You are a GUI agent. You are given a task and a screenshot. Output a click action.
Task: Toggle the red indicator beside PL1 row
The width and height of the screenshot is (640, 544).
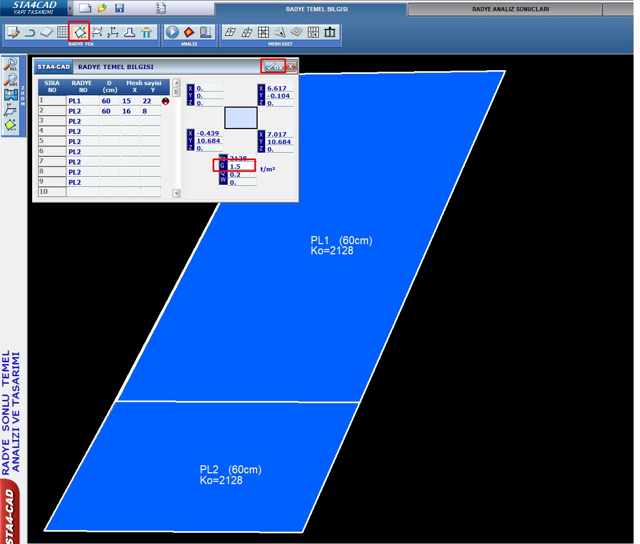165,101
